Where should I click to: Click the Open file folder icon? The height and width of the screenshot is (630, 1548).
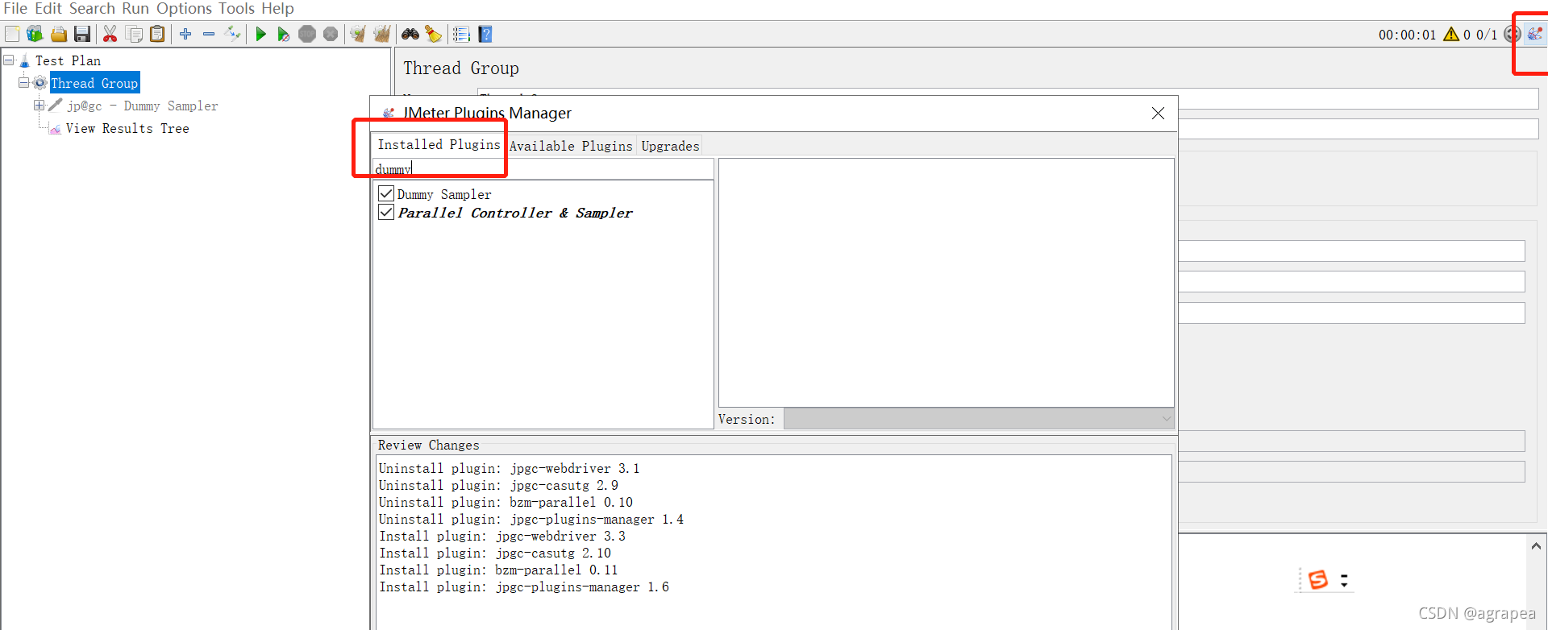click(x=58, y=34)
